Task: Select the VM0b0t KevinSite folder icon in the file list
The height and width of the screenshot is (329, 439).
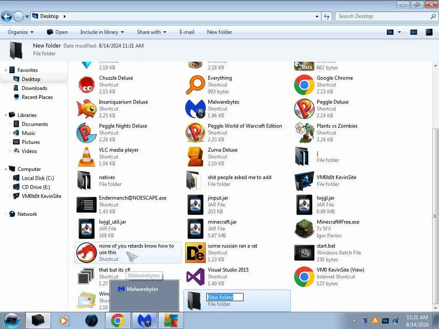Action: point(304,181)
